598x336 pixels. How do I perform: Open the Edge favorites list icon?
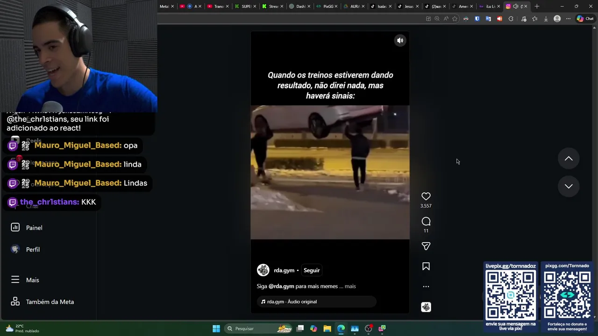[534, 19]
